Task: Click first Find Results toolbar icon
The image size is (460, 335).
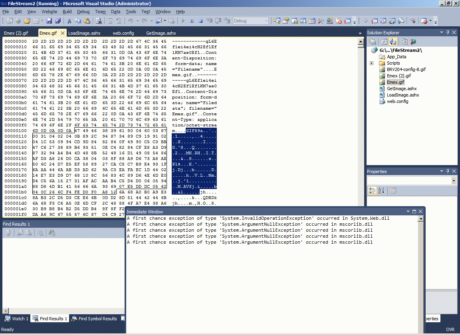Action: [8, 233]
